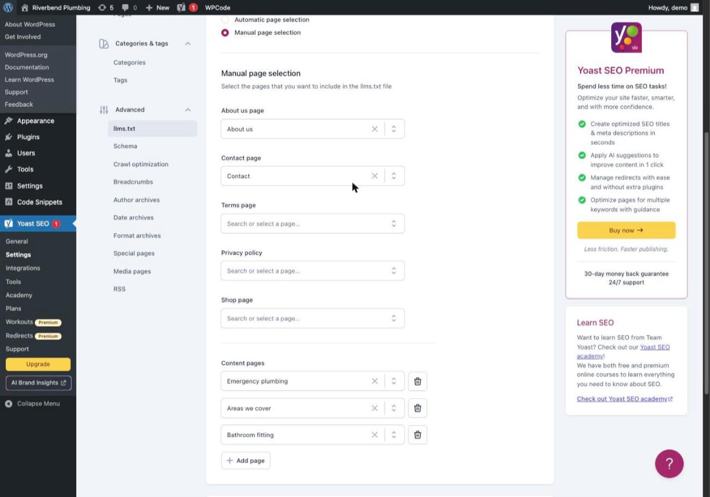
Task: Go to Breadcrumbs settings
Action: click(x=133, y=182)
